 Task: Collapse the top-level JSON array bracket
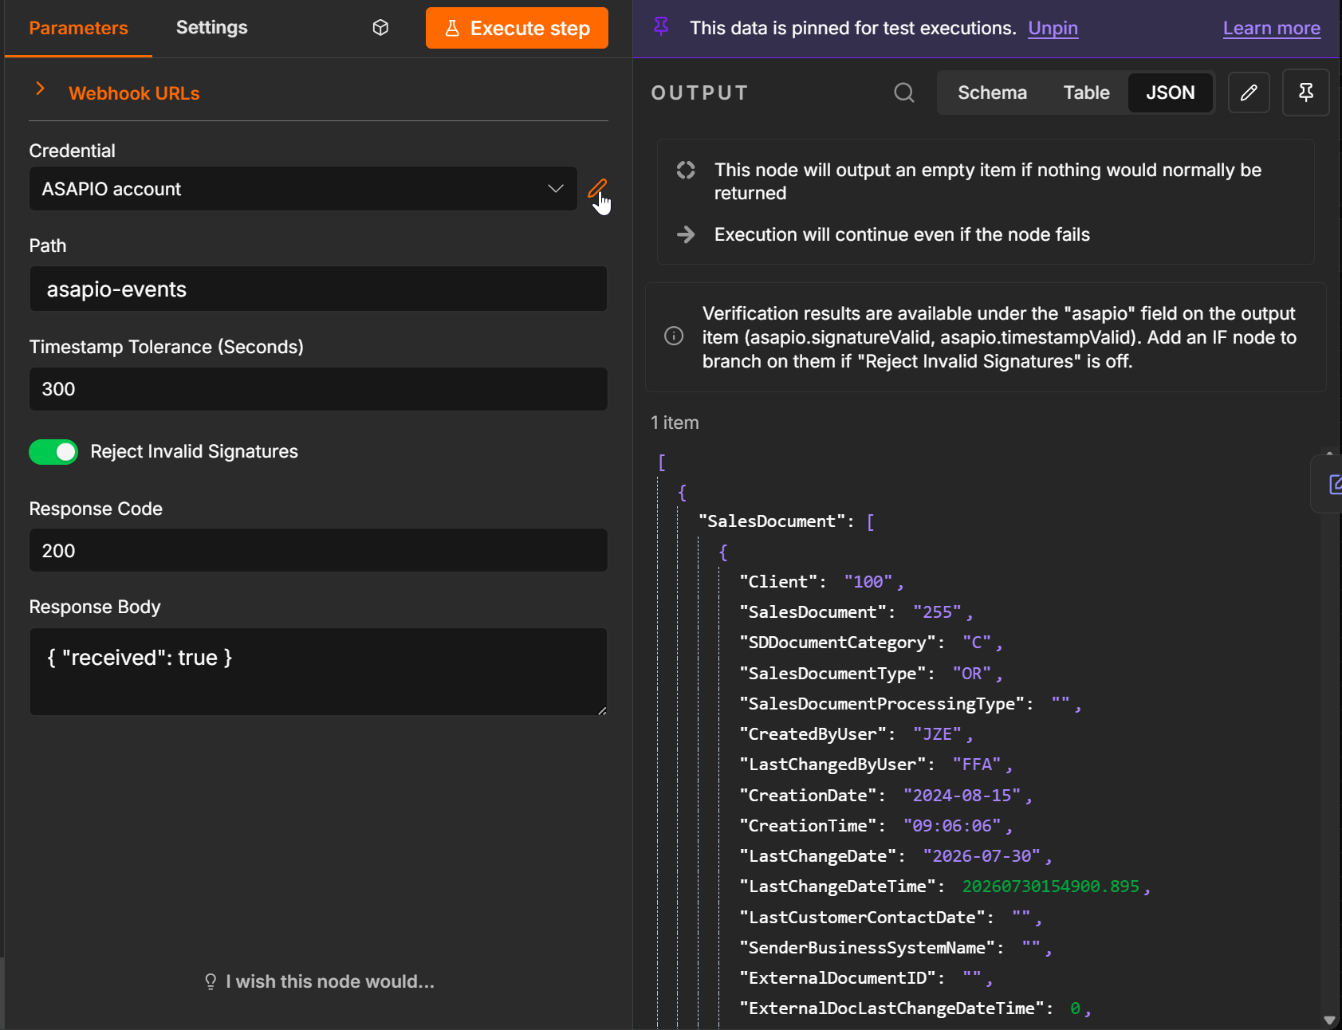662,462
